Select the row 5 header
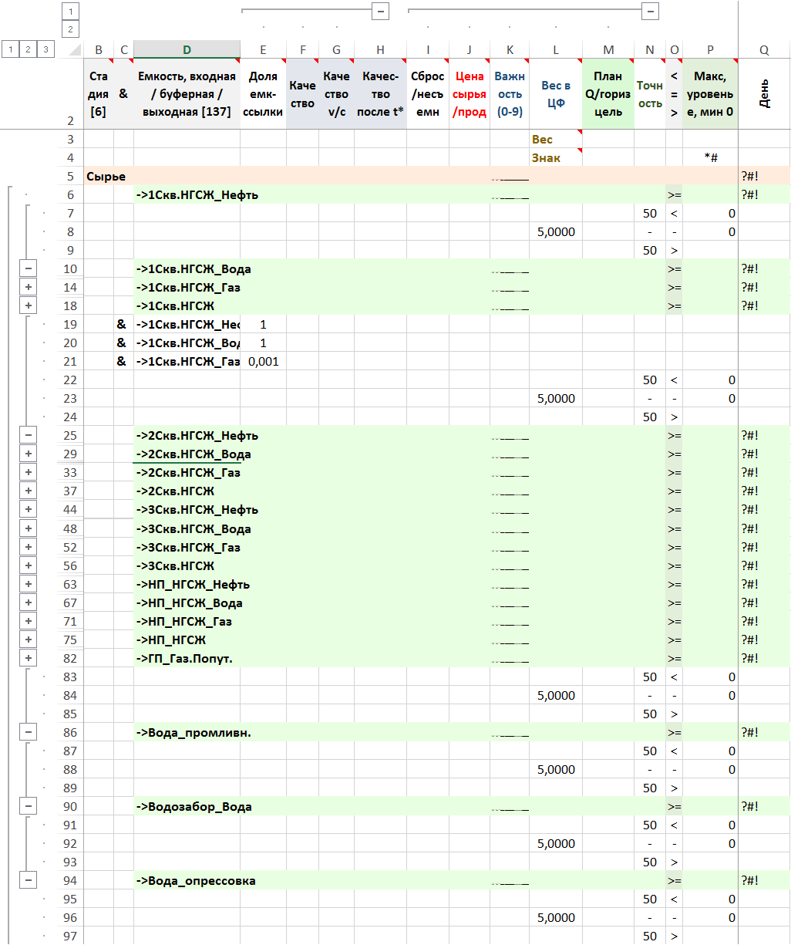The width and height of the screenshot is (791, 945). pyautogui.click(x=70, y=176)
